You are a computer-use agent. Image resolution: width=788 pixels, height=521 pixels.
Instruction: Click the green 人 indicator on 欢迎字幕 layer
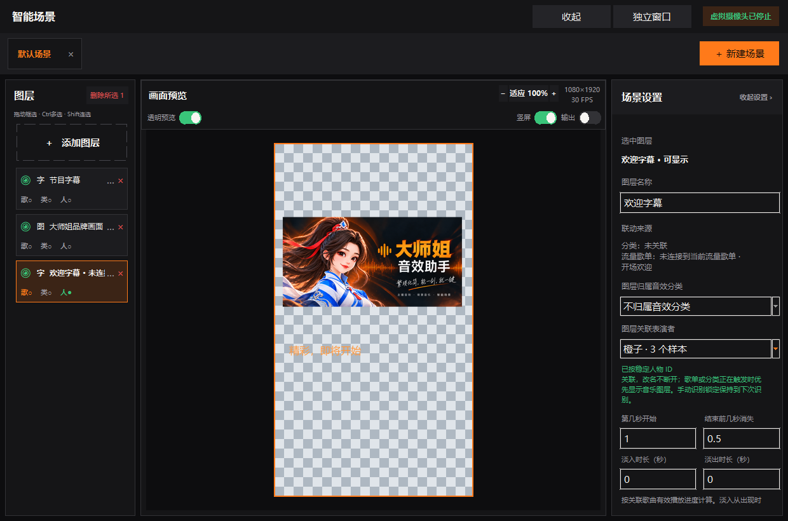pyautogui.click(x=66, y=292)
